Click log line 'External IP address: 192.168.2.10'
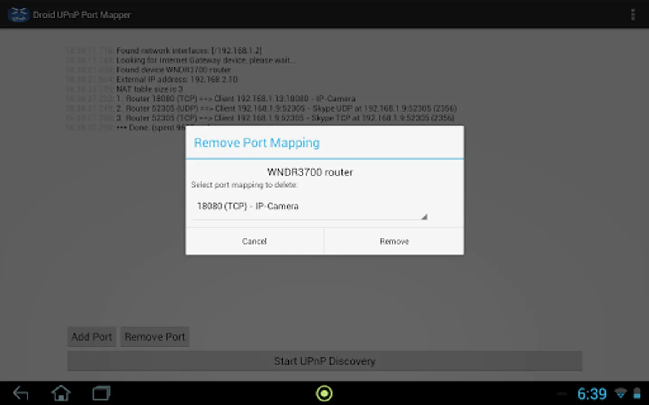The image size is (649, 405). (177, 79)
